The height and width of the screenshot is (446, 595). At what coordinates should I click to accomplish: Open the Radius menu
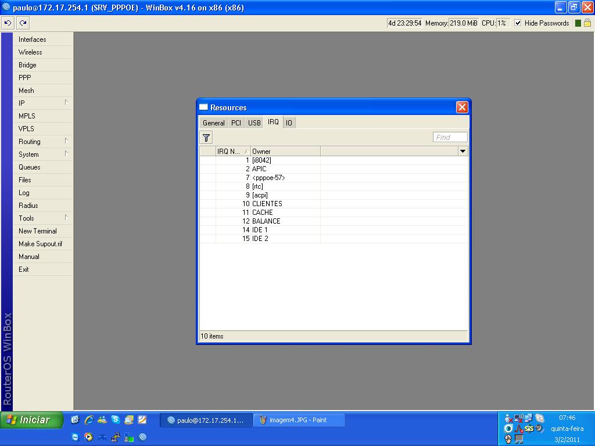42,206
